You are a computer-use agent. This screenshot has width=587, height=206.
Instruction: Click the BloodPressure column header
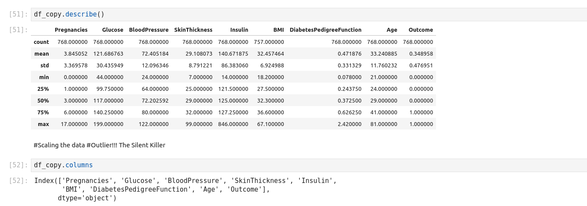point(148,30)
